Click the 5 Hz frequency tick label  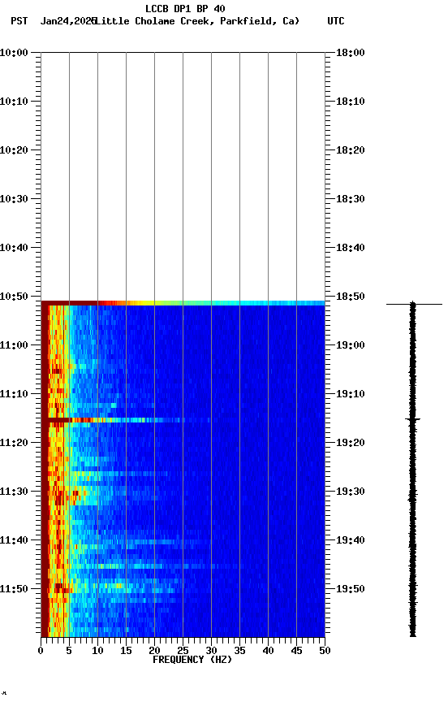point(69,651)
